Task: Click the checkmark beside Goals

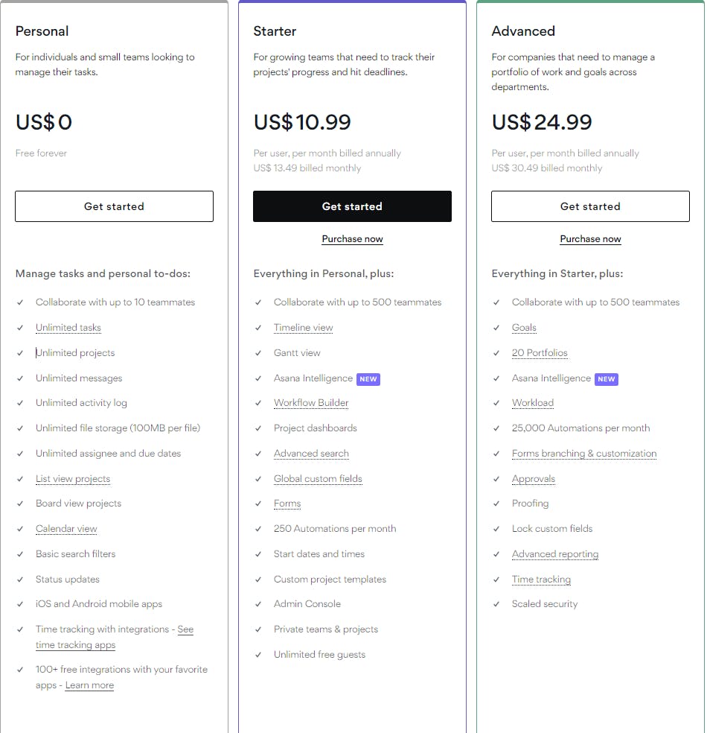Action: 496,328
